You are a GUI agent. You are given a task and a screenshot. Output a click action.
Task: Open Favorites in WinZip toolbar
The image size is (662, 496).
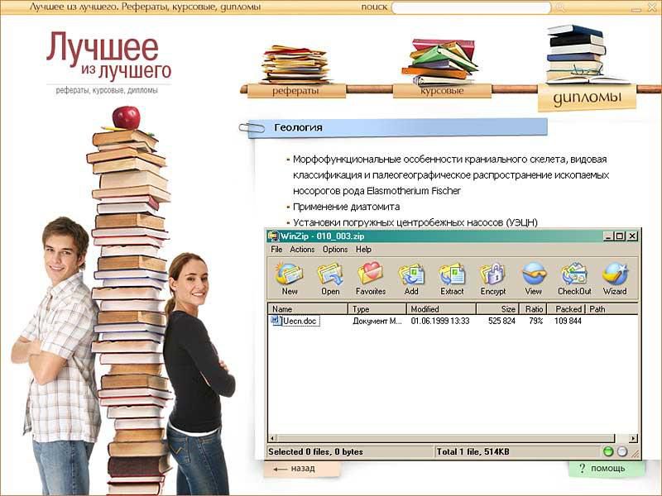click(371, 276)
